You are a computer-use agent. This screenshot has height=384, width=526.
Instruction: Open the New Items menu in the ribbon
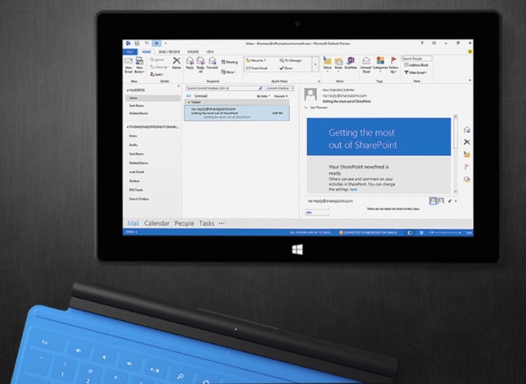(140, 65)
